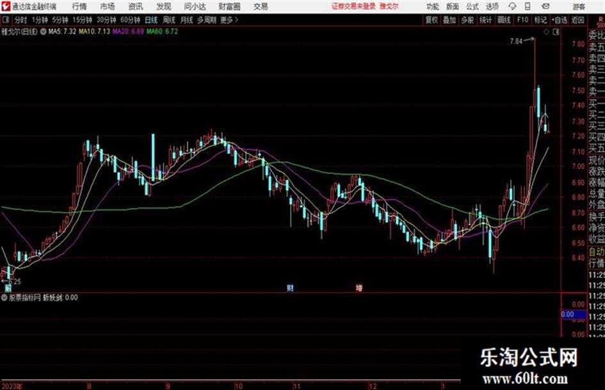Screen dimensions: 605x390
Task: Open the envelope message icon
Action: pyautogui.click(x=545, y=6)
